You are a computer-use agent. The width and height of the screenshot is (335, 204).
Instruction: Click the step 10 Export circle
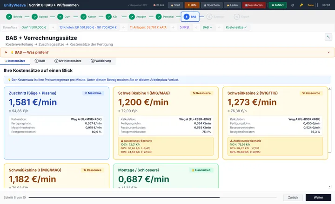pyautogui.click(x=236, y=17)
